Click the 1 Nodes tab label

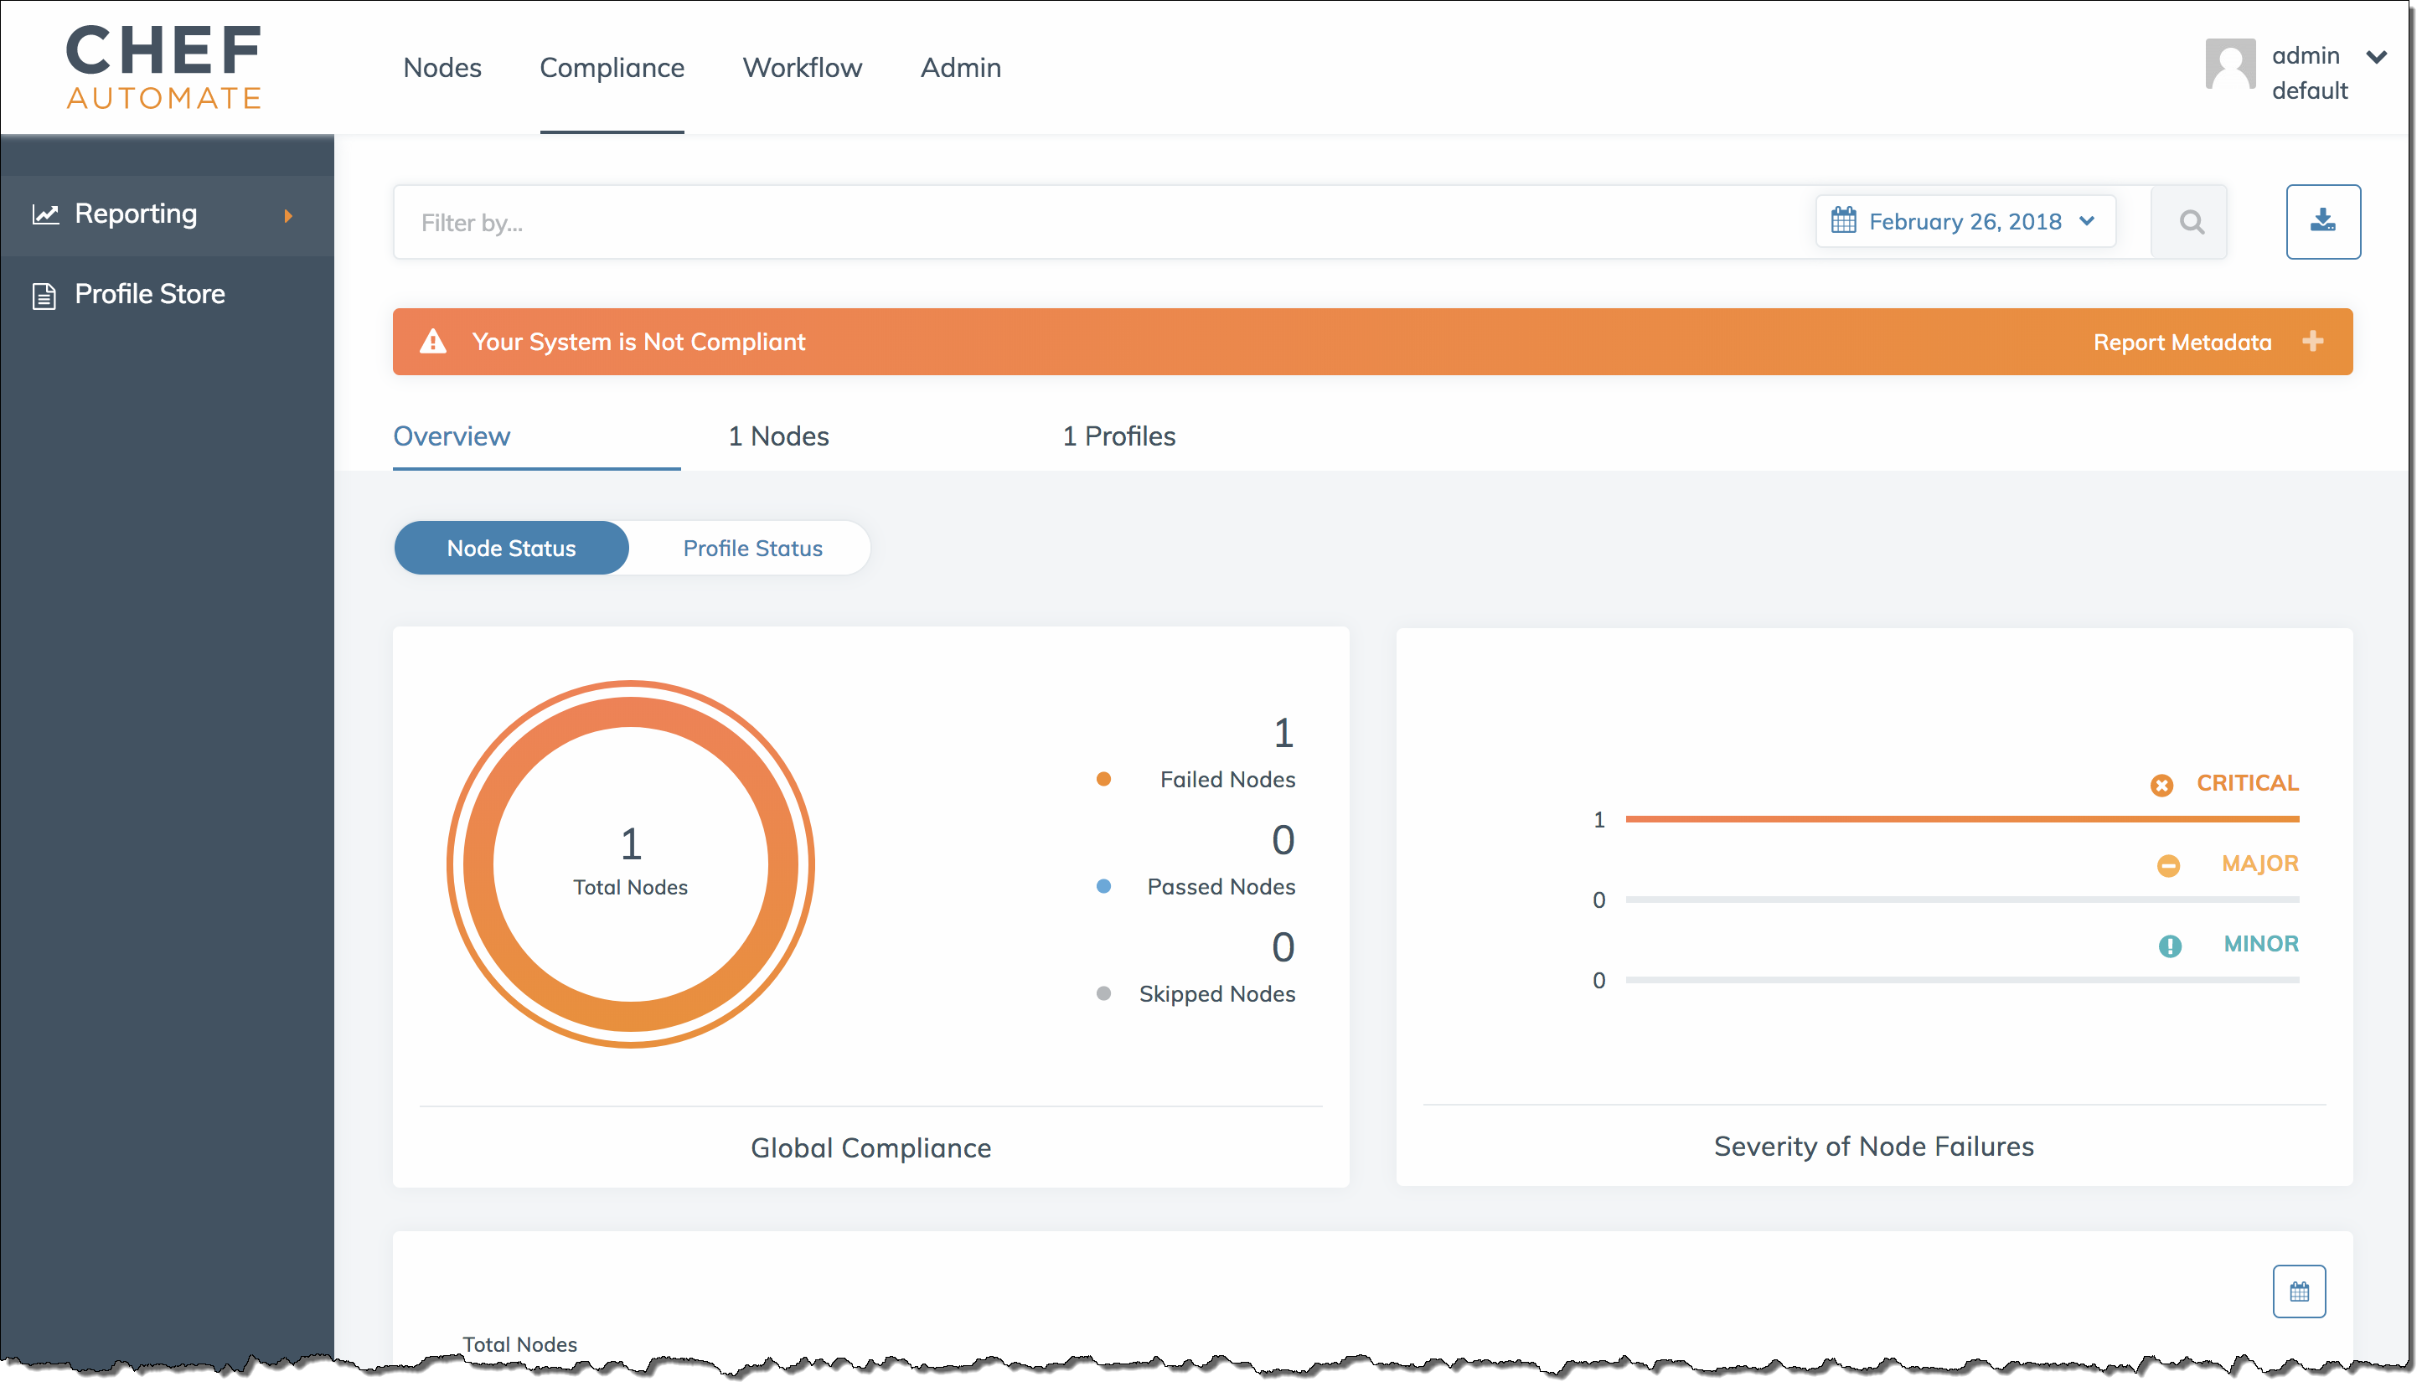pos(778,434)
